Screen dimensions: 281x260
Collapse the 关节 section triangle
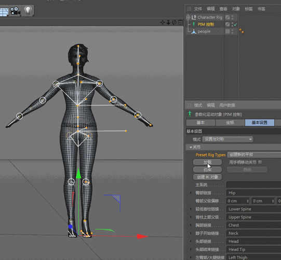click(x=191, y=147)
